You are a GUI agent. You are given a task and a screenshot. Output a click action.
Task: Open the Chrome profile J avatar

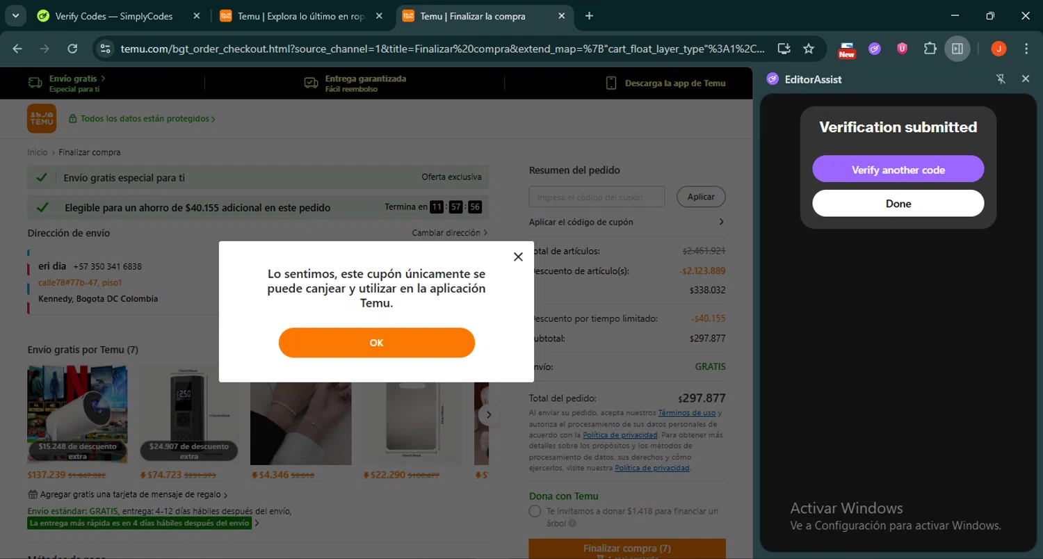(x=998, y=49)
